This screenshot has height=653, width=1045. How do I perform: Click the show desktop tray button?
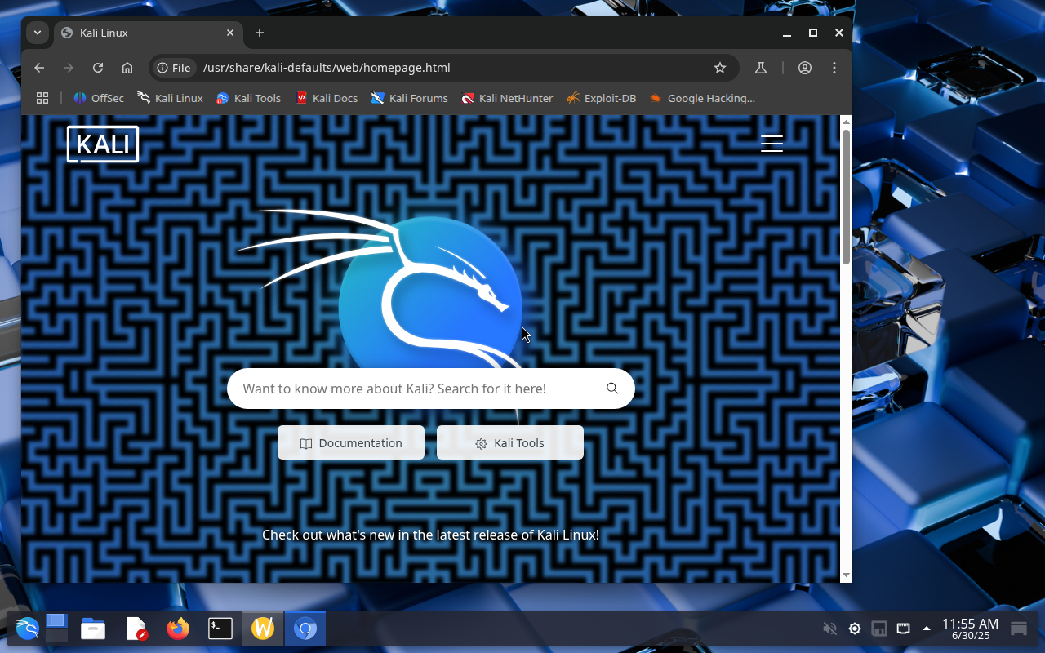pyautogui.click(x=1019, y=629)
